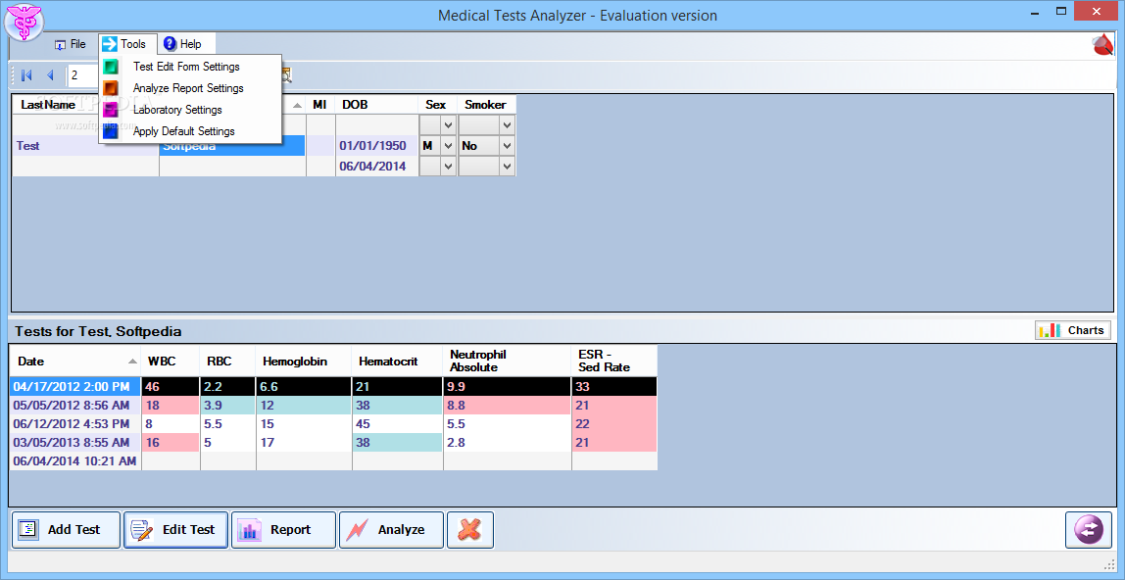Viewport: 1125px width, 580px height.
Task: Click WBC value 46 cell
Action: pos(171,386)
